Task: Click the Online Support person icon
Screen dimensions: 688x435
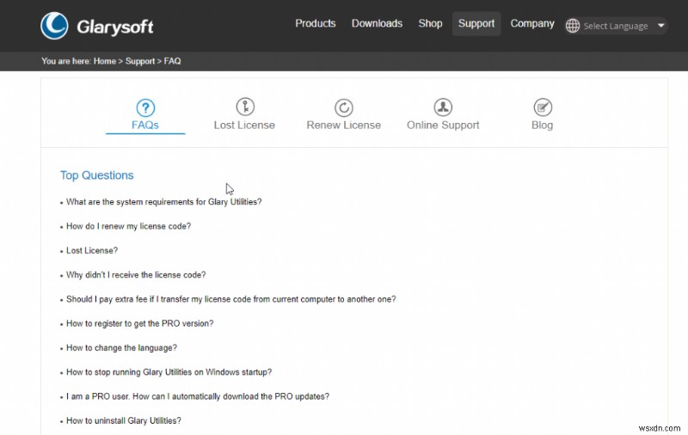Action: pyautogui.click(x=443, y=107)
